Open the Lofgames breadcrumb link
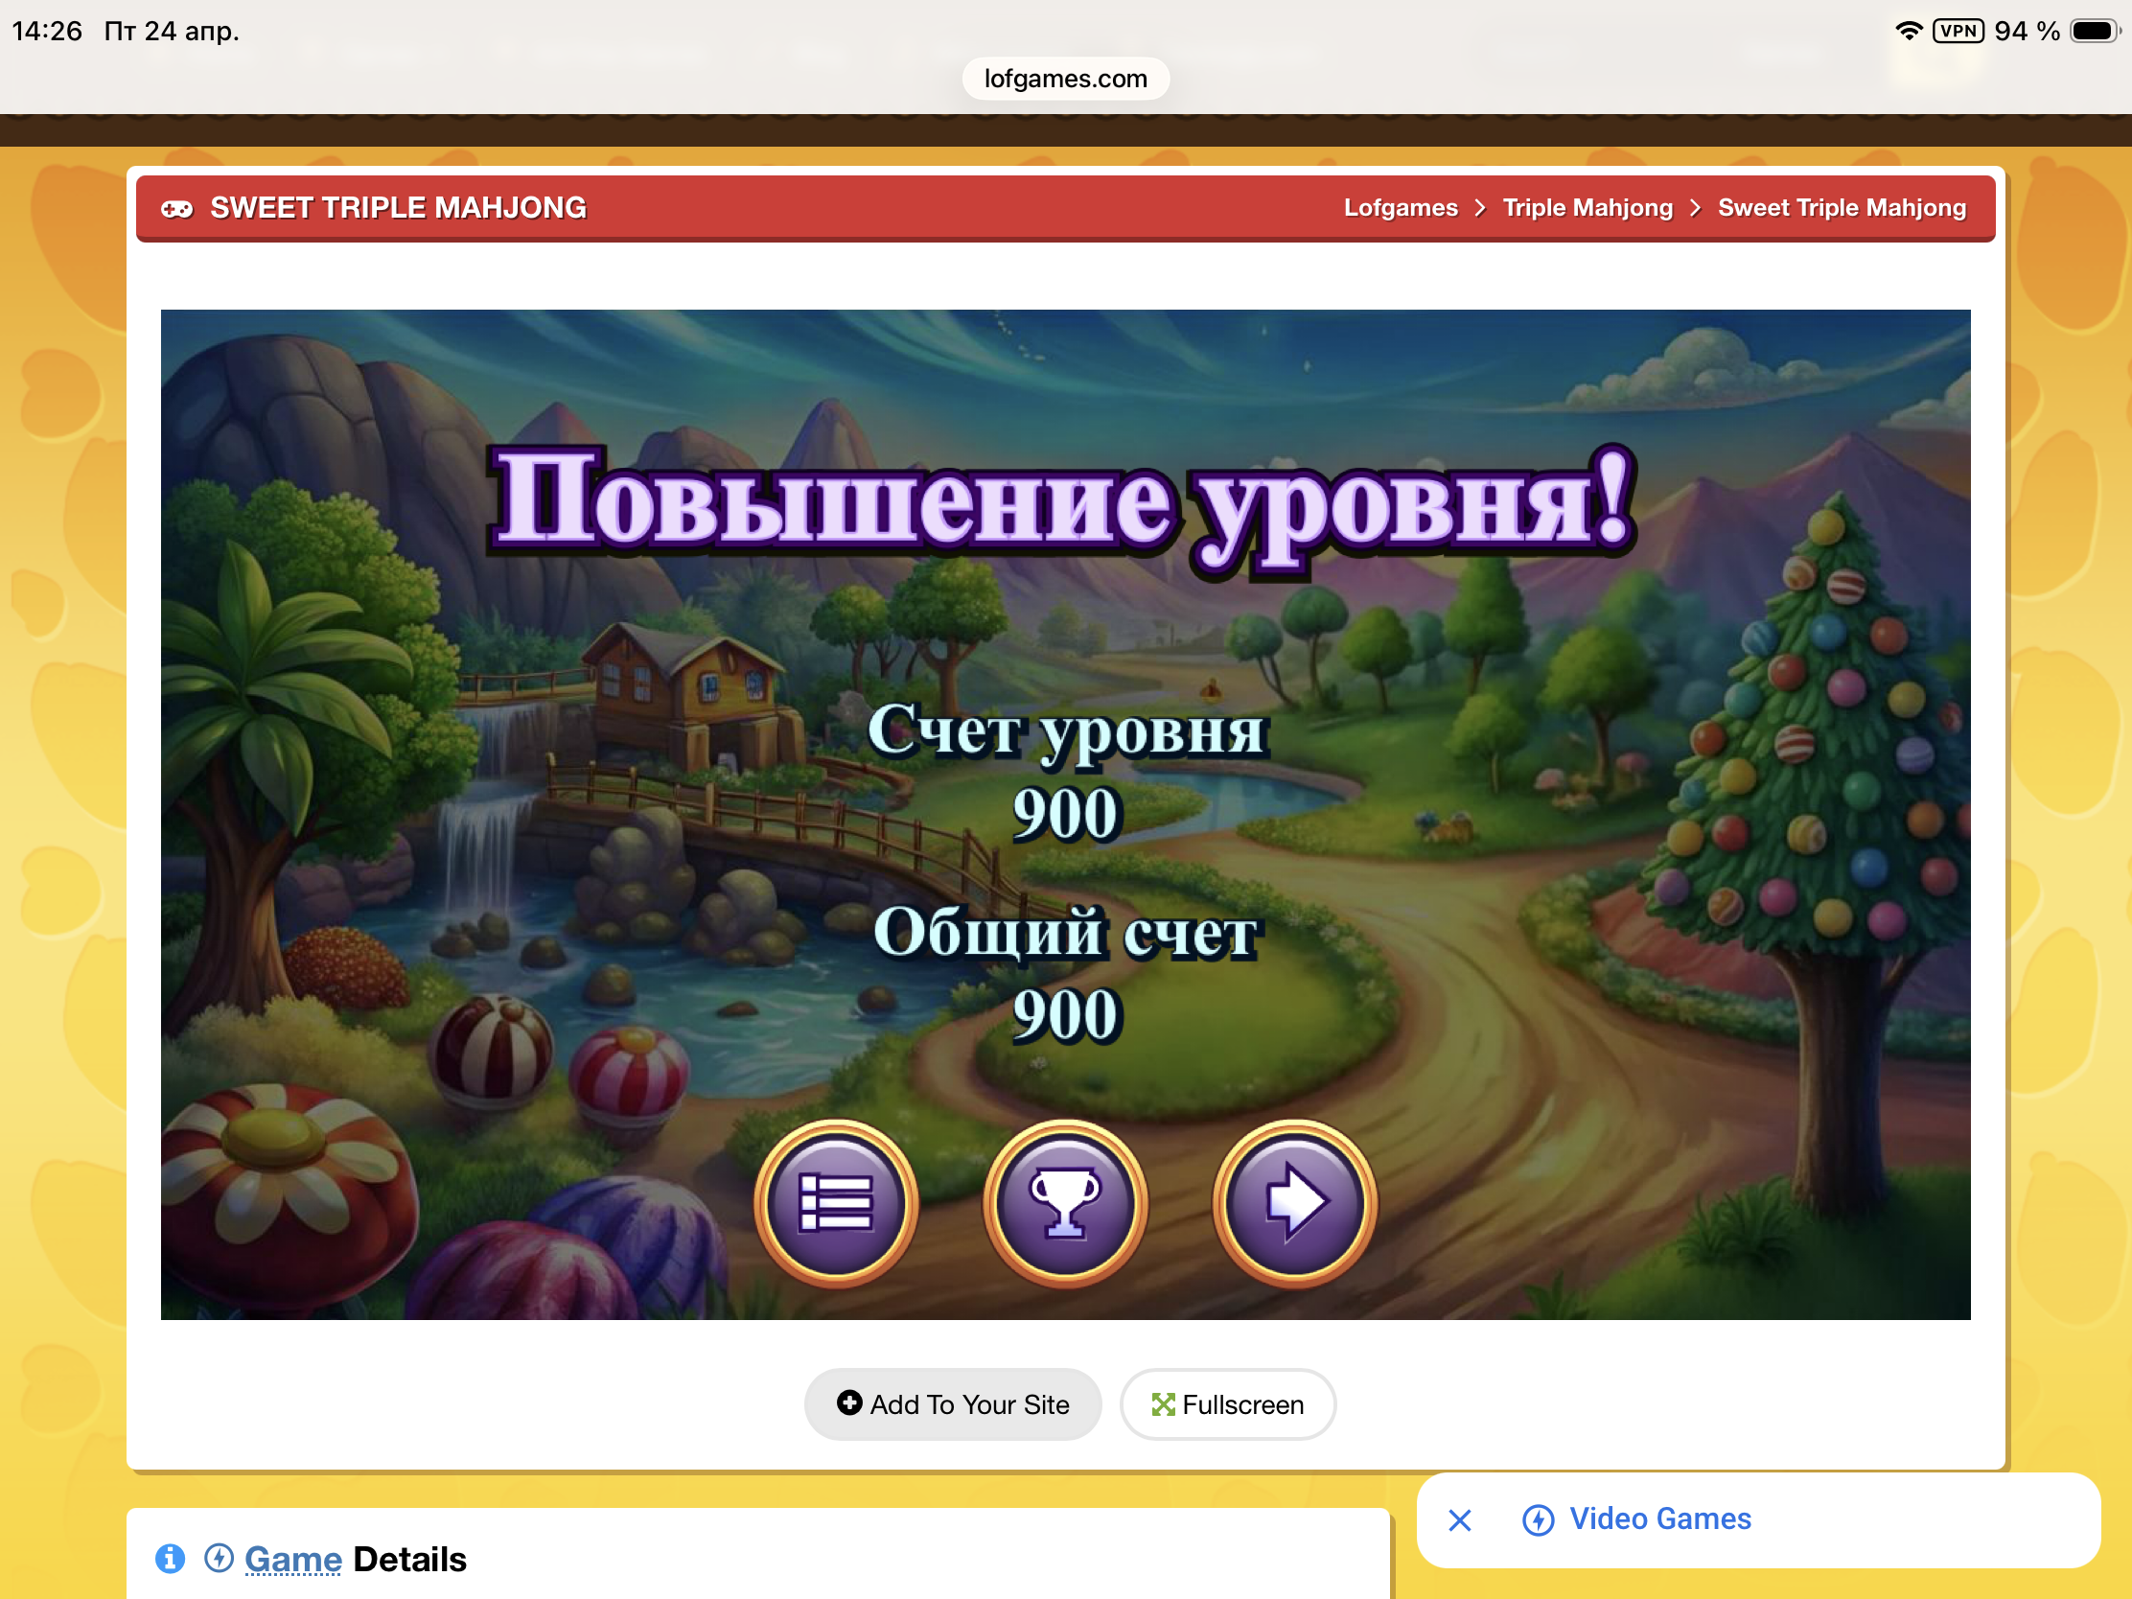The height and width of the screenshot is (1599, 2132). [1401, 208]
